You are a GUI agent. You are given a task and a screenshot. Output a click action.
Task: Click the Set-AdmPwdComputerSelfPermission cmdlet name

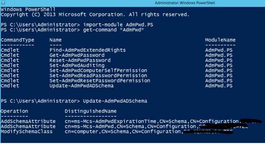point(98,70)
